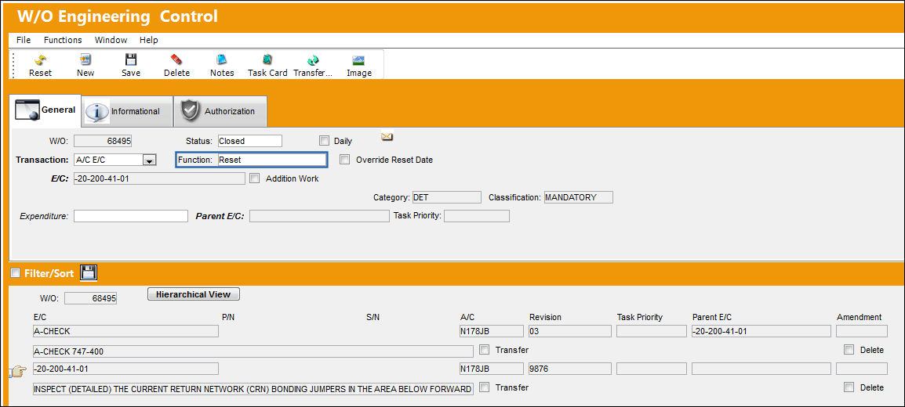This screenshot has width=905, height=407.
Task: Click the Parent E/C field in the General tab
Action: pos(319,216)
